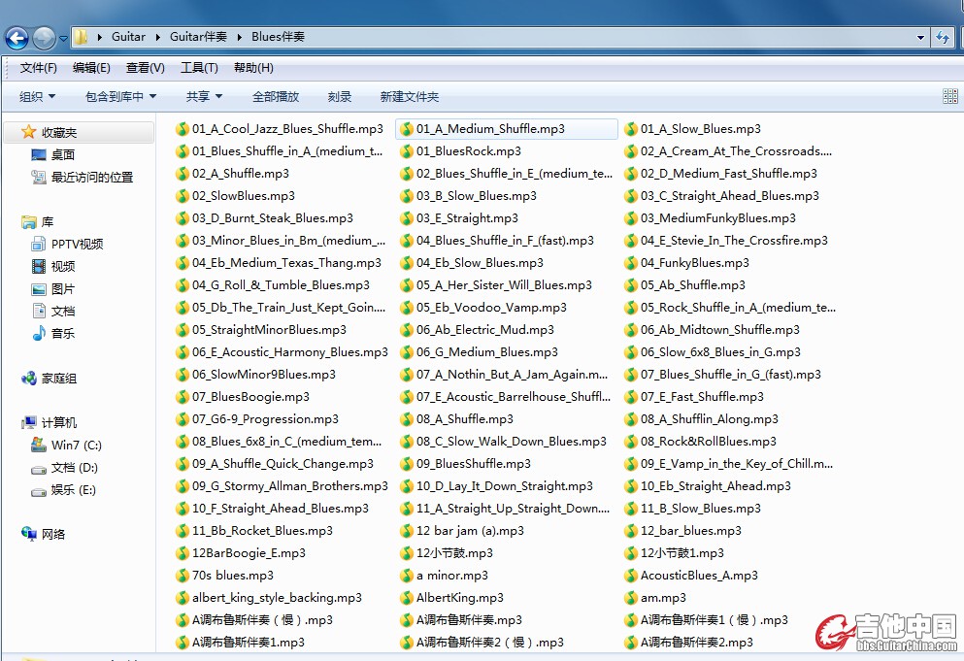Click the 新建文件夹 new folder button

tap(409, 97)
